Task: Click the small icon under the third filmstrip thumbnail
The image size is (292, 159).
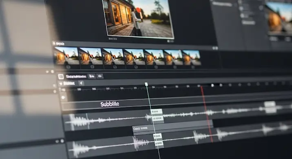Action: point(115,67)
